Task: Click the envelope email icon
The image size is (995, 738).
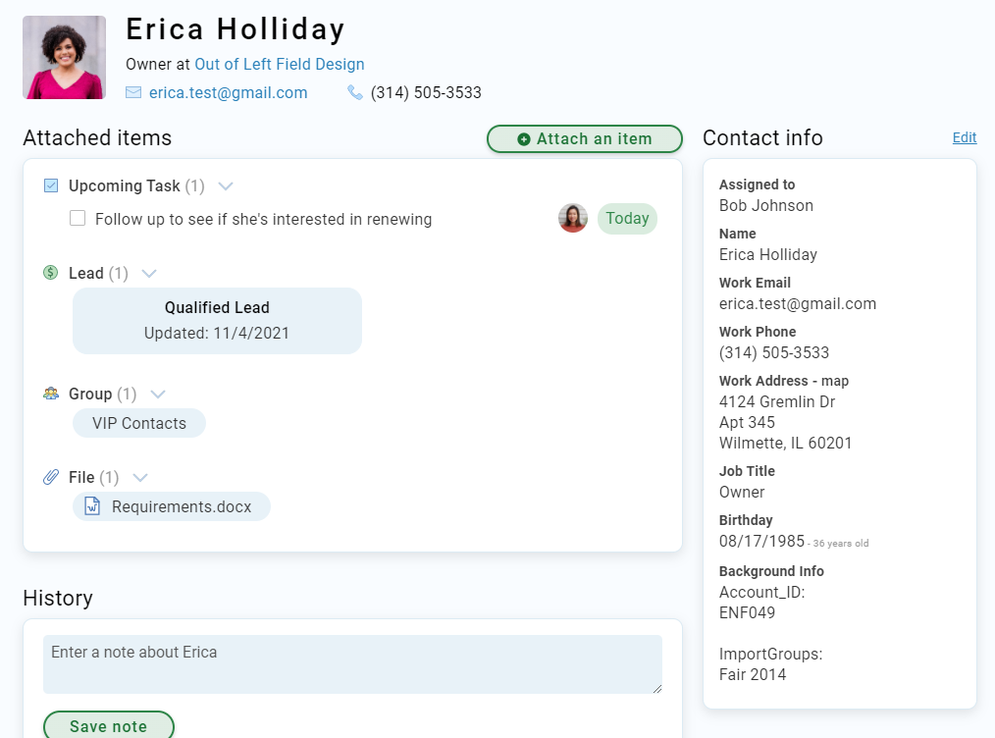Action: pyautogui.click(x=133, y=92)
